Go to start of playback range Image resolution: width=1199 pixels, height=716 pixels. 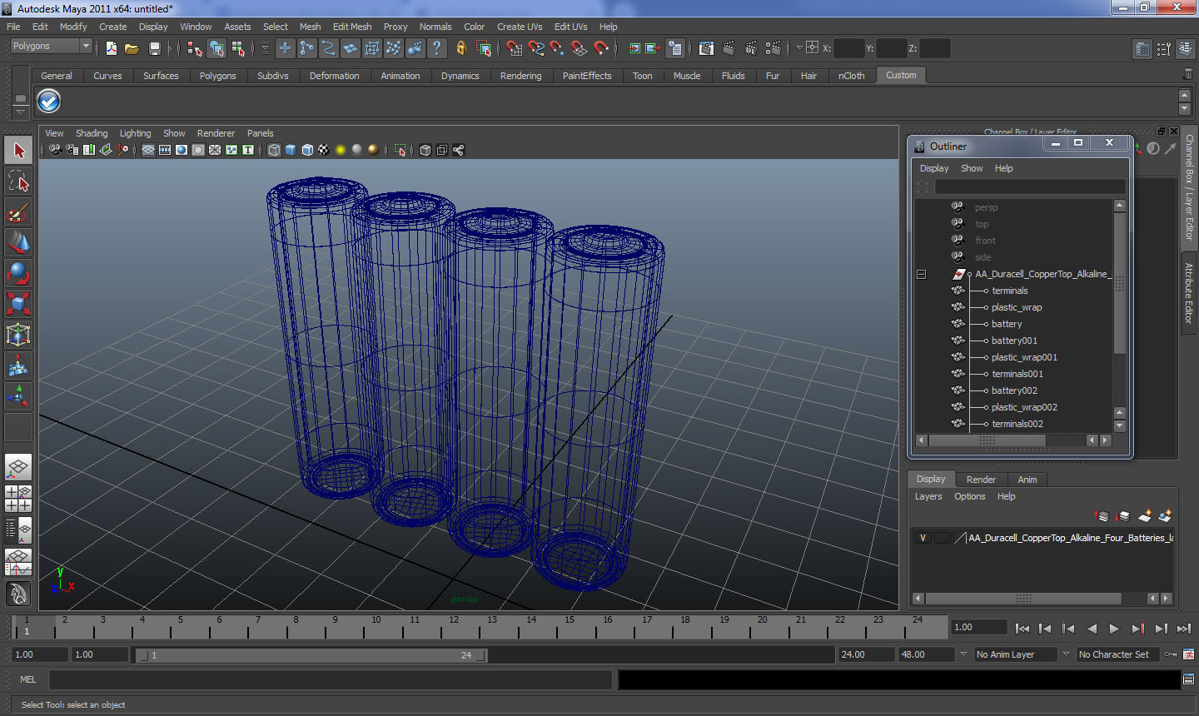coord(1022,629)
